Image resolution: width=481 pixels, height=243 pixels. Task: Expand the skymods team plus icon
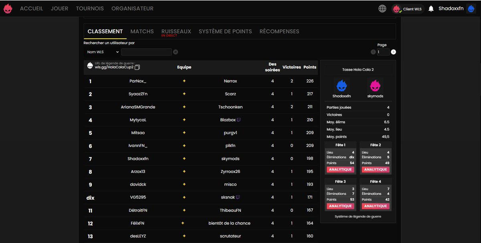[x=184, y=158]
